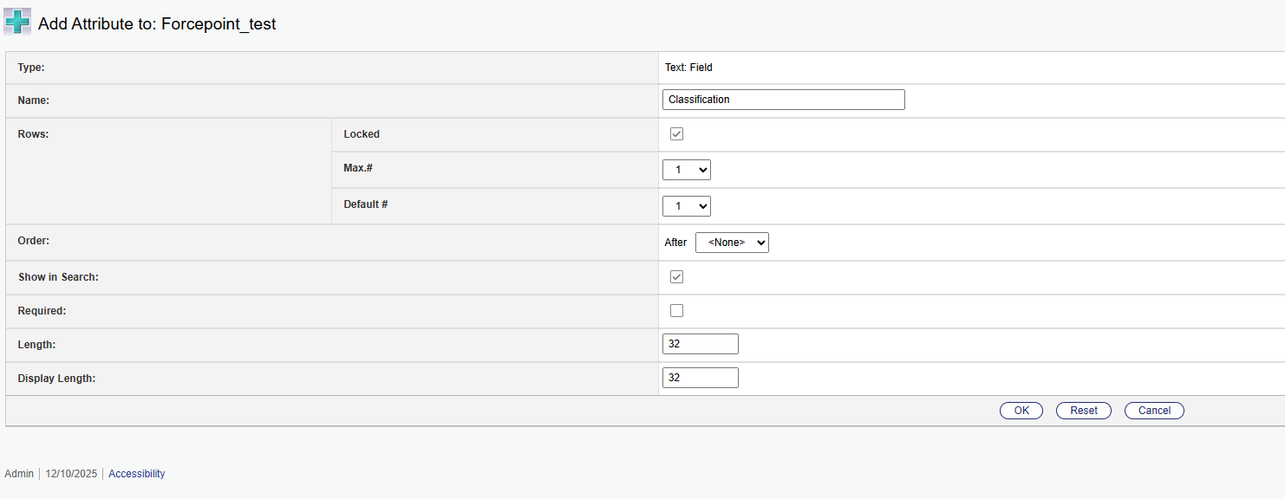Click the 'Add Attribute to: Forcepoint_test' heading

point(157,24)
